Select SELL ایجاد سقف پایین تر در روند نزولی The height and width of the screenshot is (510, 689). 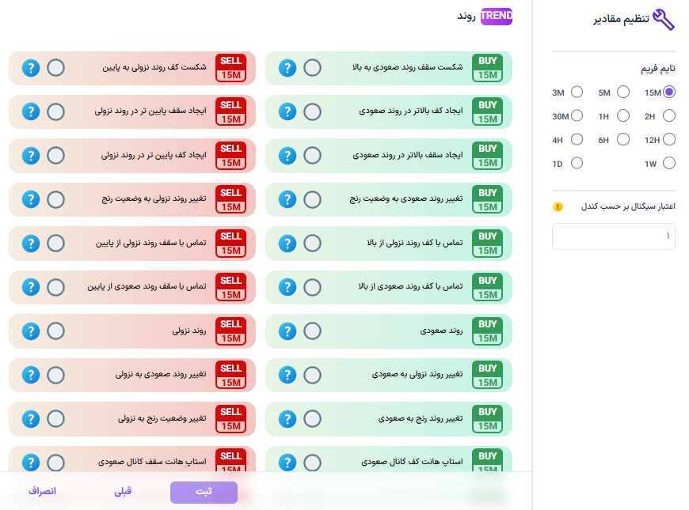(x=55, y=112)
